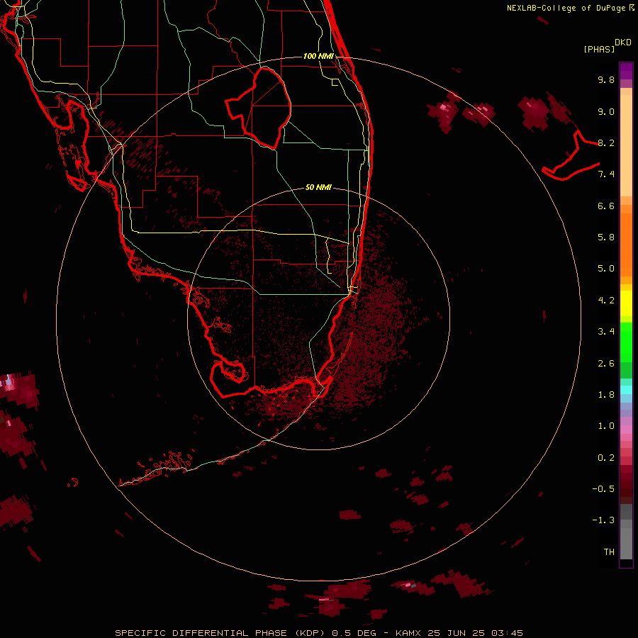Viewport: 638px width, 638px height.
Task: Select the 5.0 scale value
Action: pos(606,269)
